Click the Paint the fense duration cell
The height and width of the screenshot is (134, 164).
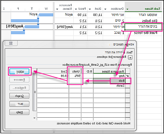point(114,33)
